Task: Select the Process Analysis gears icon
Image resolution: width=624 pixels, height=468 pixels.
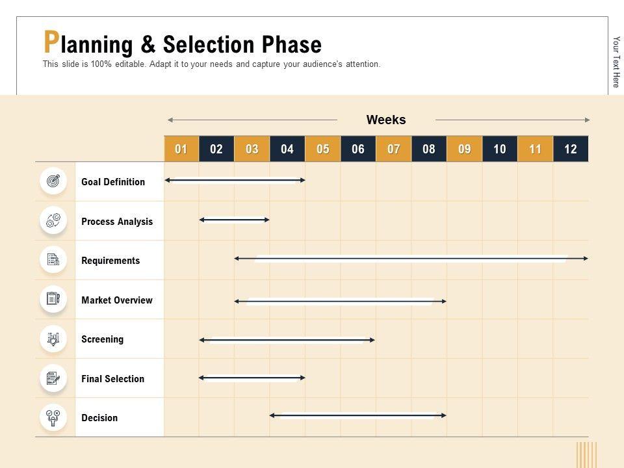Action: (x=53, y=220)
